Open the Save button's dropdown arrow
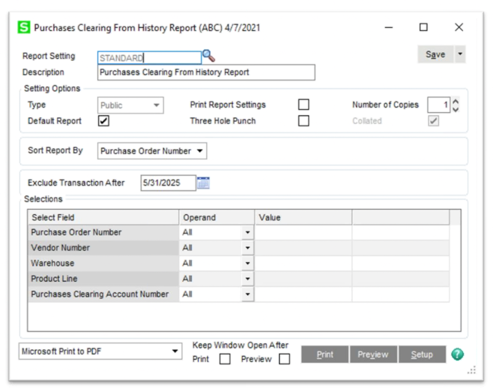The height and width of the screenshot is (388, 493). tap(461, 54)
